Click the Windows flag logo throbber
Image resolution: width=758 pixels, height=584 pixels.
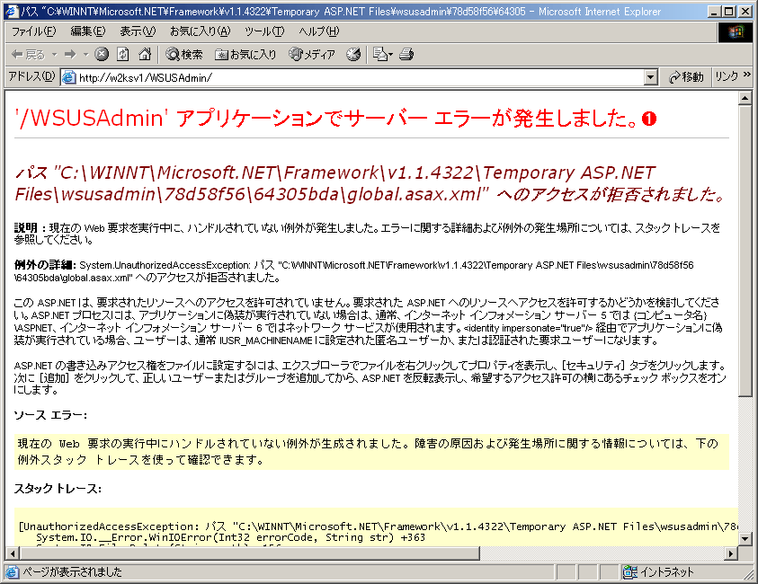tap(735, 31)
